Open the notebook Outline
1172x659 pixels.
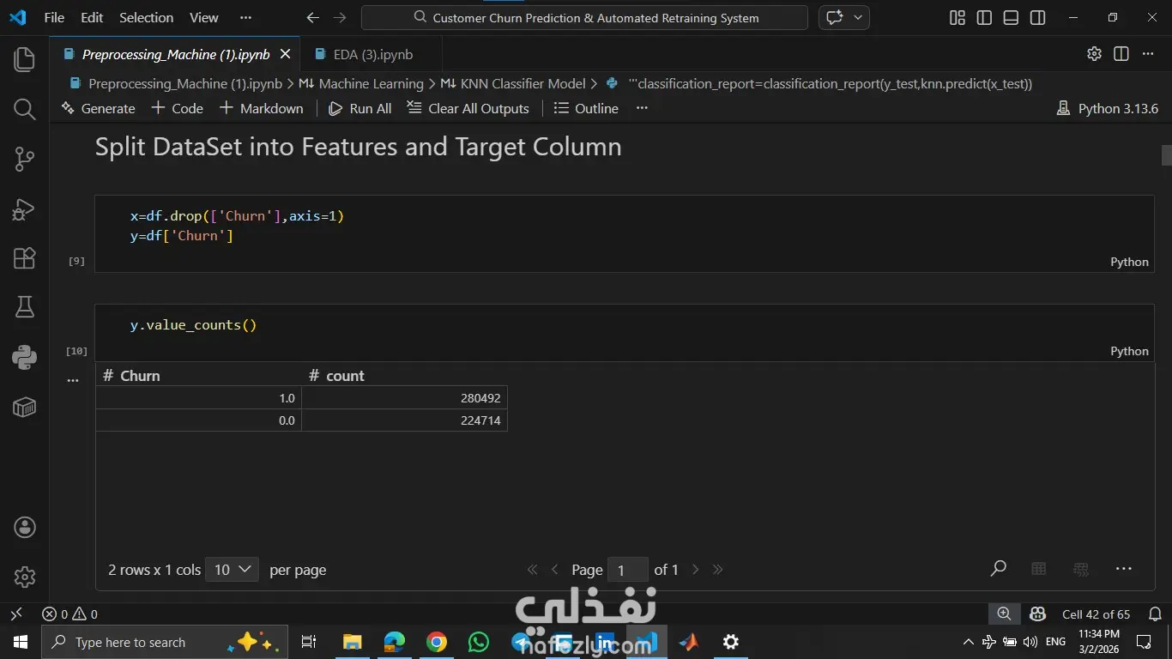pos(587,108)
